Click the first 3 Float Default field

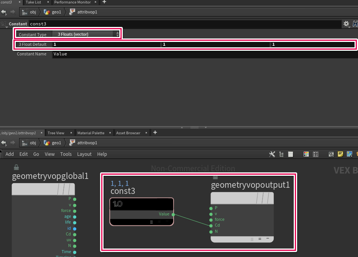(107, 44)
